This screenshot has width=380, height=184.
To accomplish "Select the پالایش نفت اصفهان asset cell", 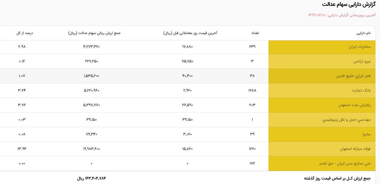I will [x=322, y=105].
